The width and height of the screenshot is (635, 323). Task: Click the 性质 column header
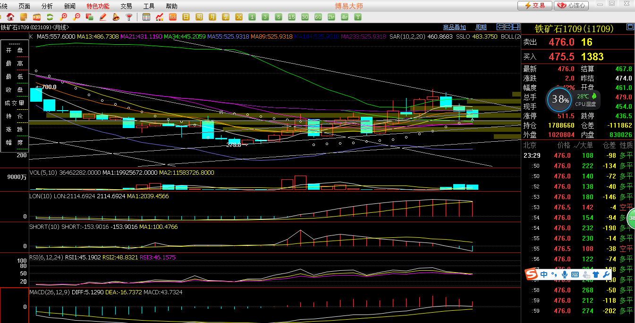627,145
